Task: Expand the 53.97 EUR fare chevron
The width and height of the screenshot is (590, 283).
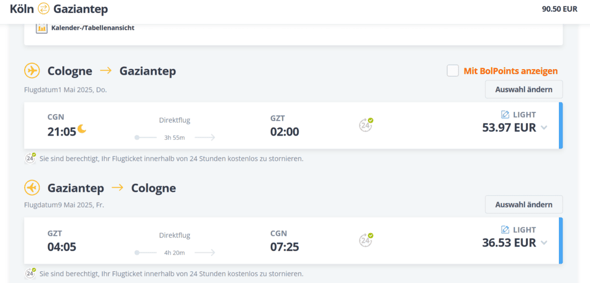Action: point(544,128)
